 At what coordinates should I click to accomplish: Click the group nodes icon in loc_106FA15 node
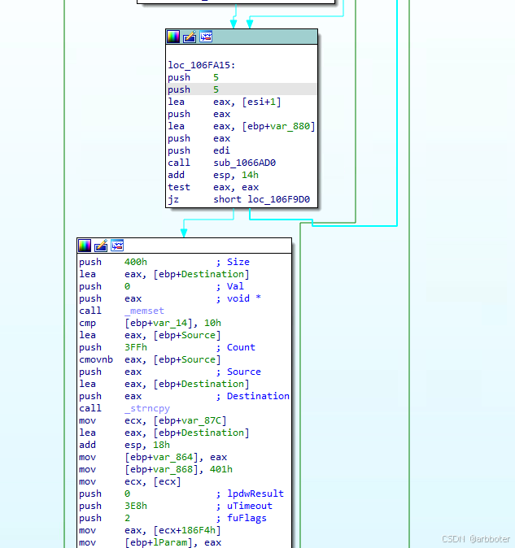tap(206, 37)
